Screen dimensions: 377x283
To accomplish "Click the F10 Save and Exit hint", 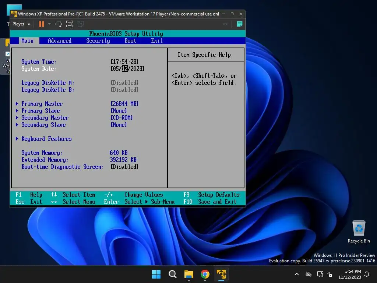I will click(x=210, y=202).
